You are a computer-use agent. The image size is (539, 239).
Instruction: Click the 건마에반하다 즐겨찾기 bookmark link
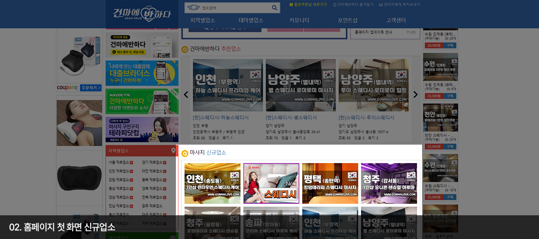point(353,5)
